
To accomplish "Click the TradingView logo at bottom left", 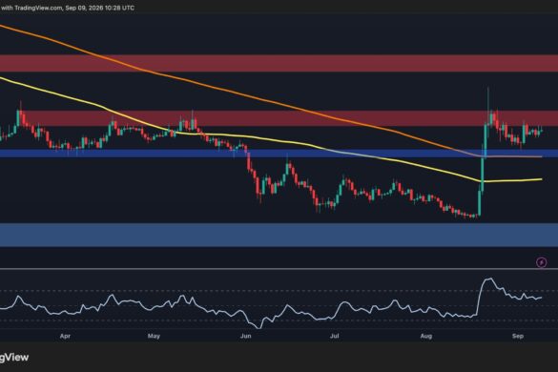I will click(14, 357).
